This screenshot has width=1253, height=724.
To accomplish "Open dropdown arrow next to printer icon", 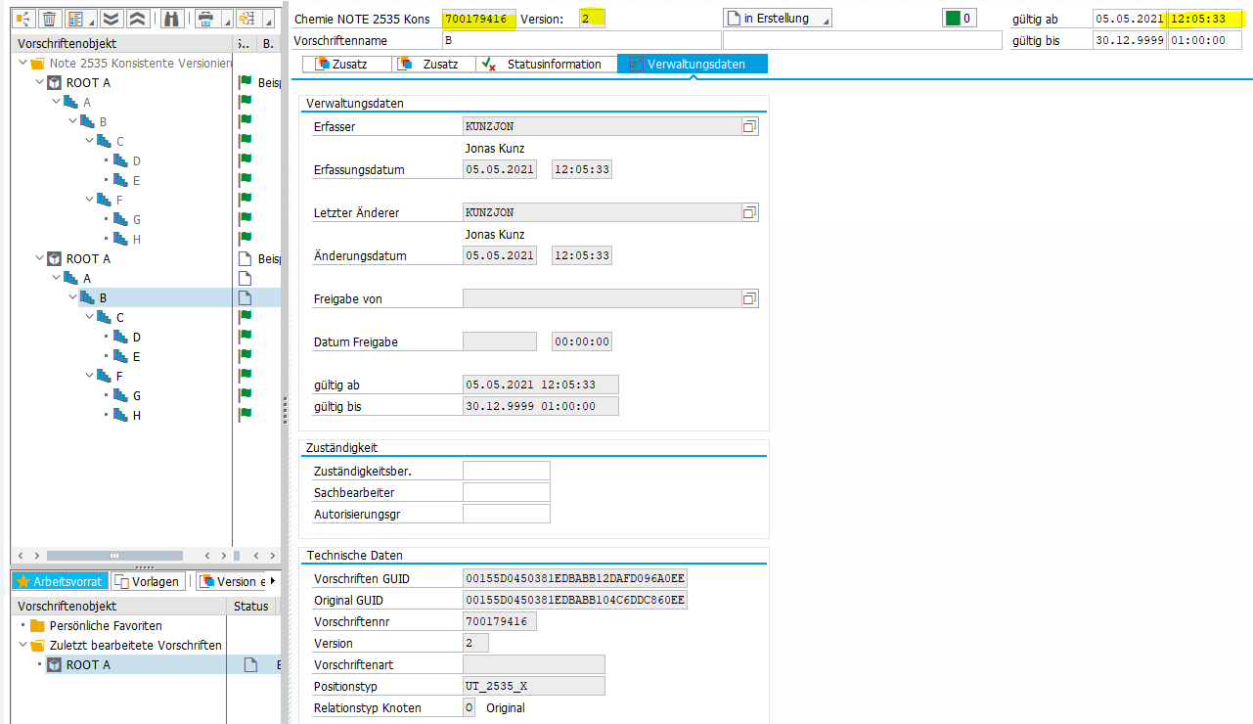I will [x=226, y=20].
